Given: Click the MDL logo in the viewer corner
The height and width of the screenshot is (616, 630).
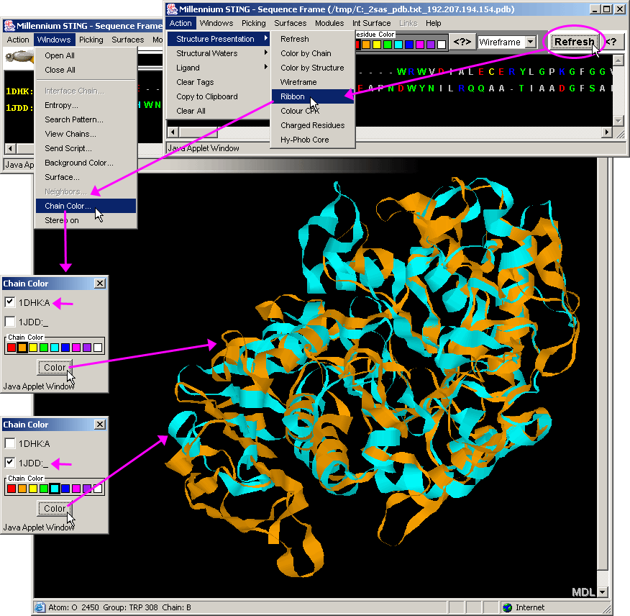Looking at the screenshot, I should (x=583, y=592).
